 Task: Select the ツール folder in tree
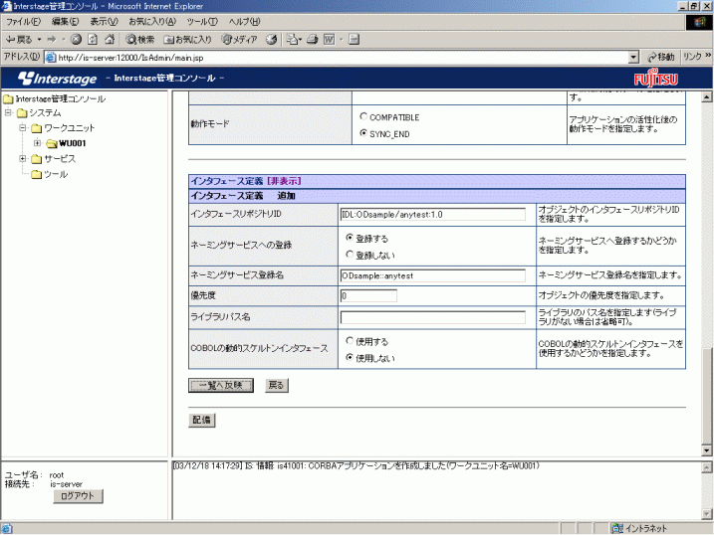49,174
